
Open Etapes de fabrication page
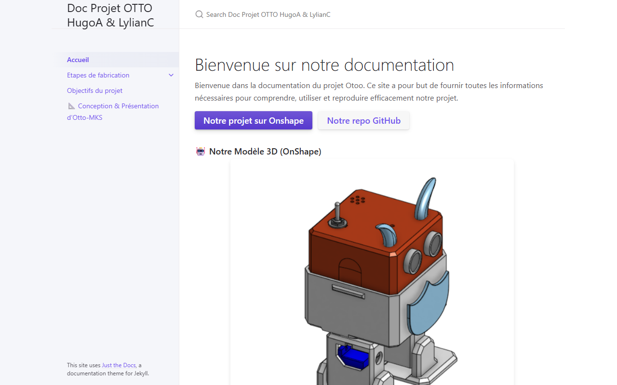tap(98, 75)
